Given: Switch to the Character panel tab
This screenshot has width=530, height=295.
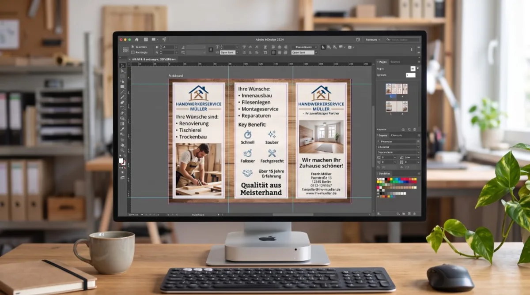Looking at the screenshot, I should click(x=396, y=135).
